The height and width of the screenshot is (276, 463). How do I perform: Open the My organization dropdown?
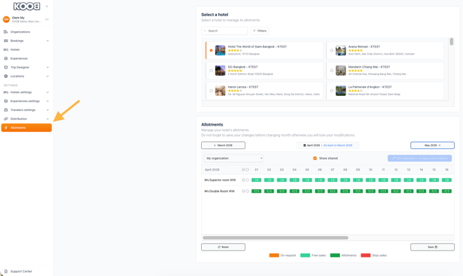pyautogui.click(x=234, y=158)
